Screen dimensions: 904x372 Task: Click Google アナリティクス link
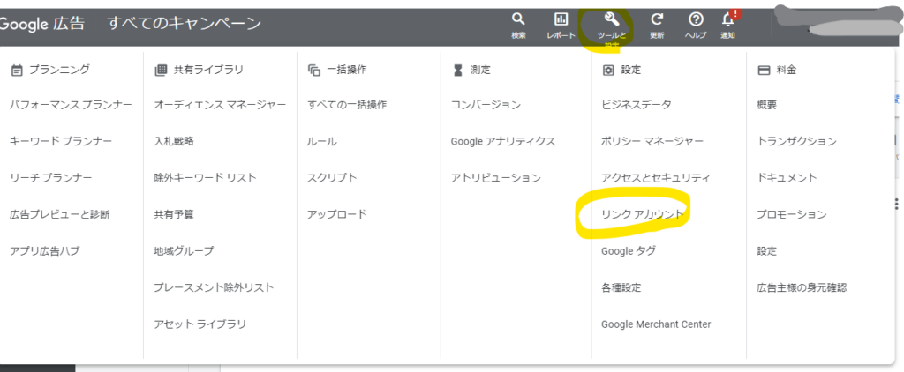tap(502, 141)
